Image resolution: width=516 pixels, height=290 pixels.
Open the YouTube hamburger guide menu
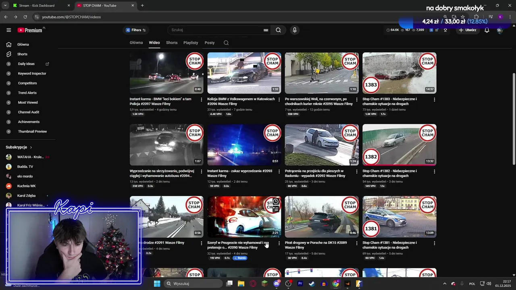pyautogui.click(x=9, y=30)
